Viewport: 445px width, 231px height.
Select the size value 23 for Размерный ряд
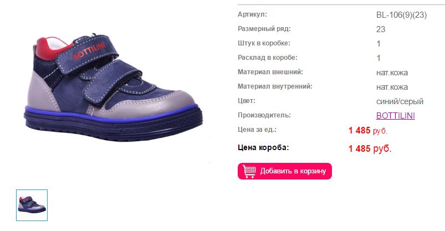pos(381,29)
